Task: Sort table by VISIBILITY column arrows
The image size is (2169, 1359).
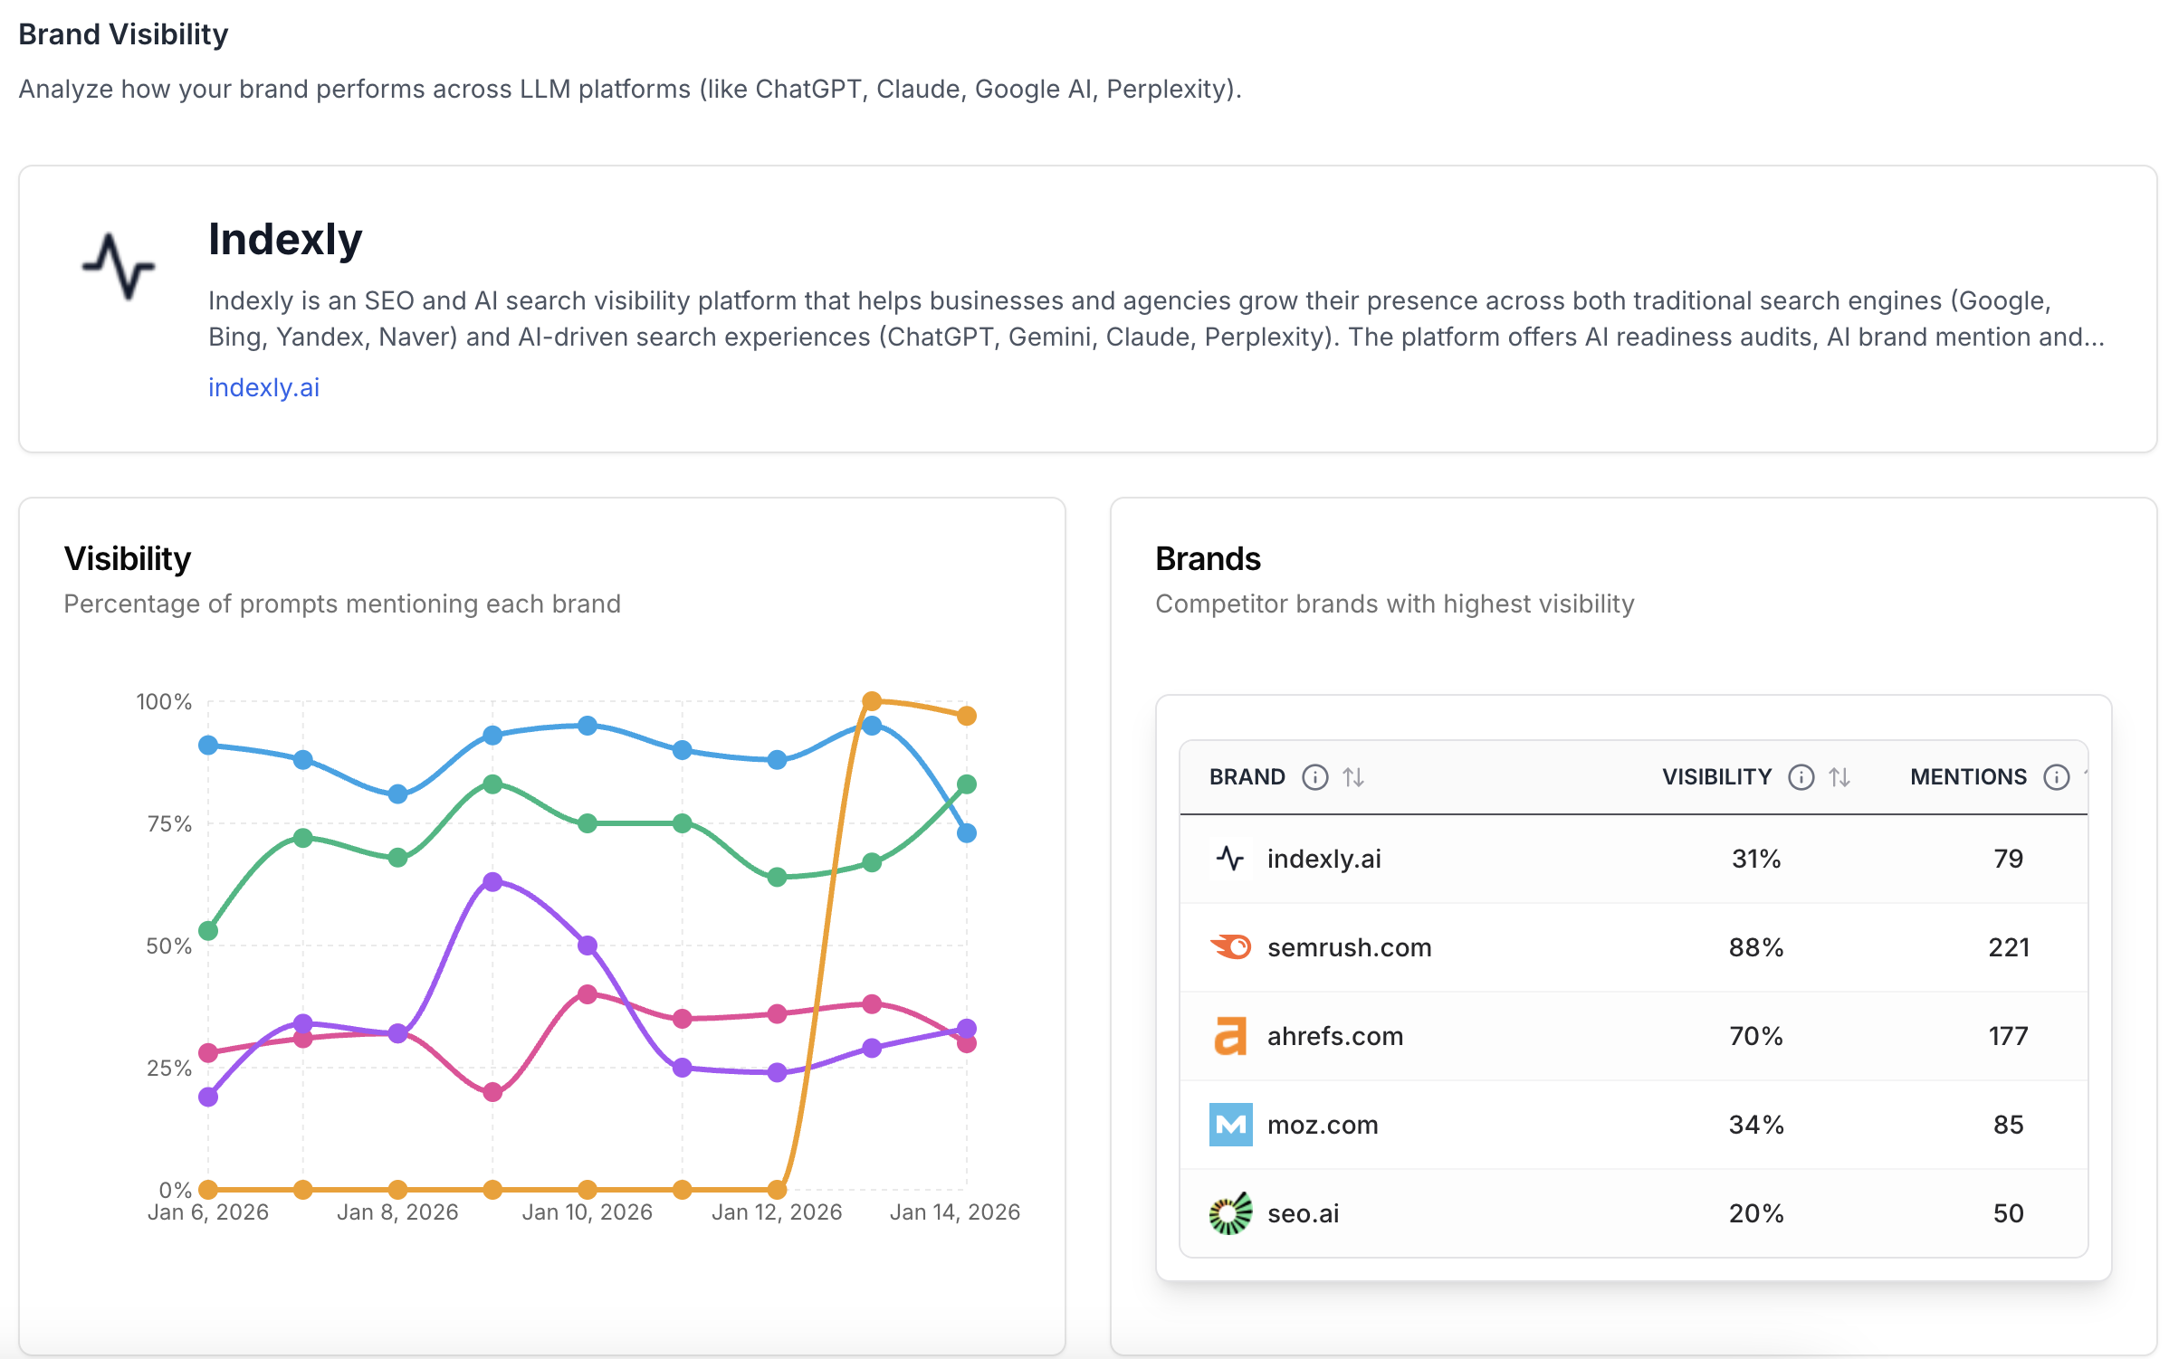Action: 1839,777
